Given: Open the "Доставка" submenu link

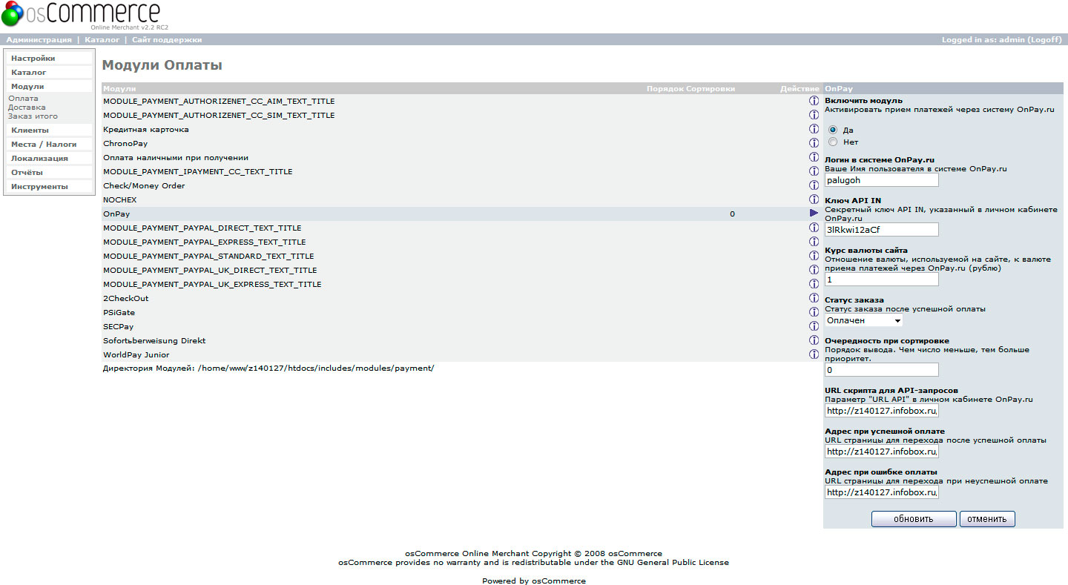Looking at the screenshot, I should tap(27, 108).
